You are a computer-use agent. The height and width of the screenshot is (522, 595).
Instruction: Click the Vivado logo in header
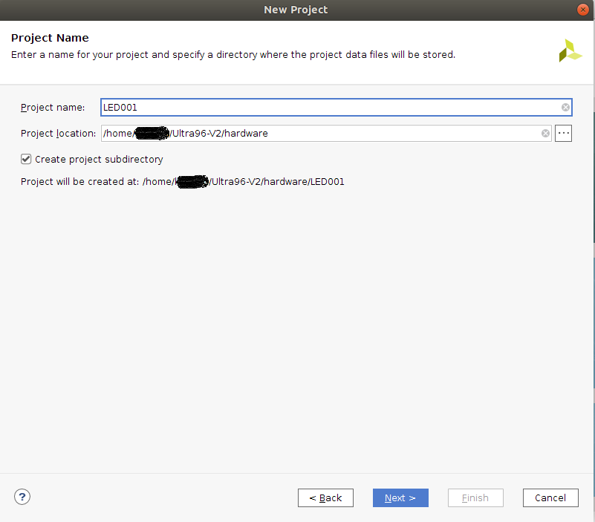pos(570,50)
